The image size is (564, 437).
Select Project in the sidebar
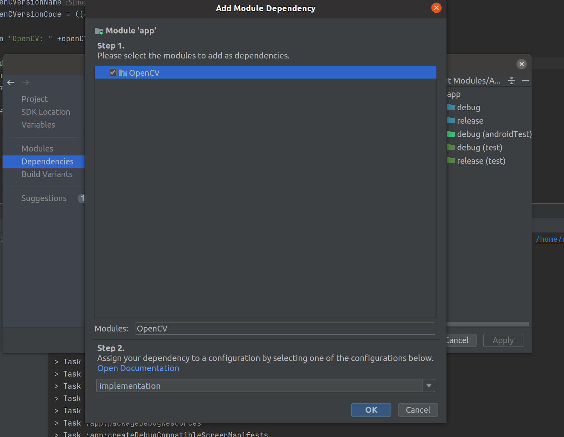click(x=35, y=99)
